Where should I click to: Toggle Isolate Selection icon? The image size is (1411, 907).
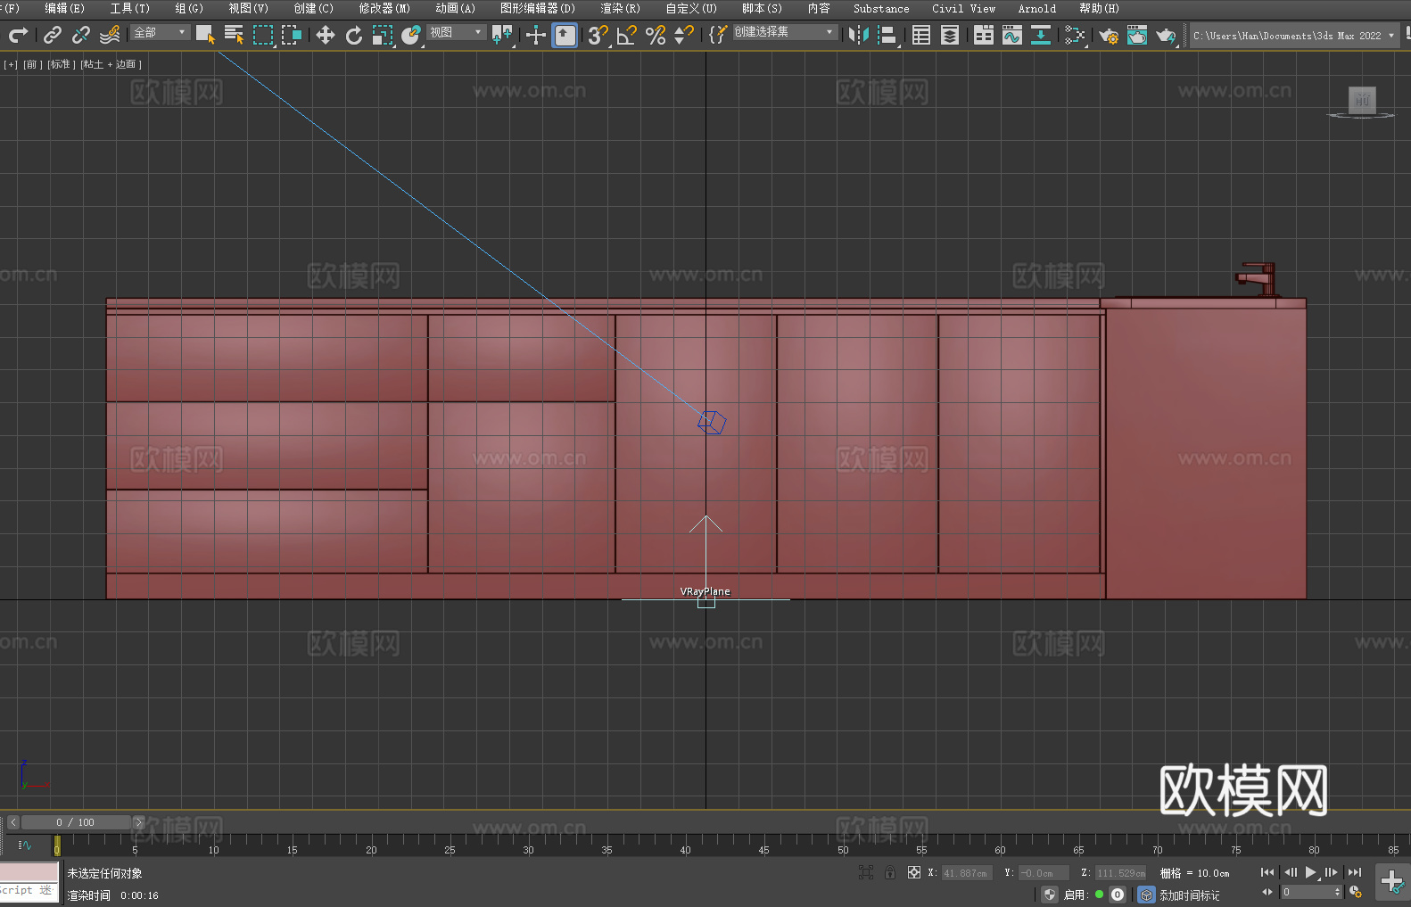pos(865,873)
